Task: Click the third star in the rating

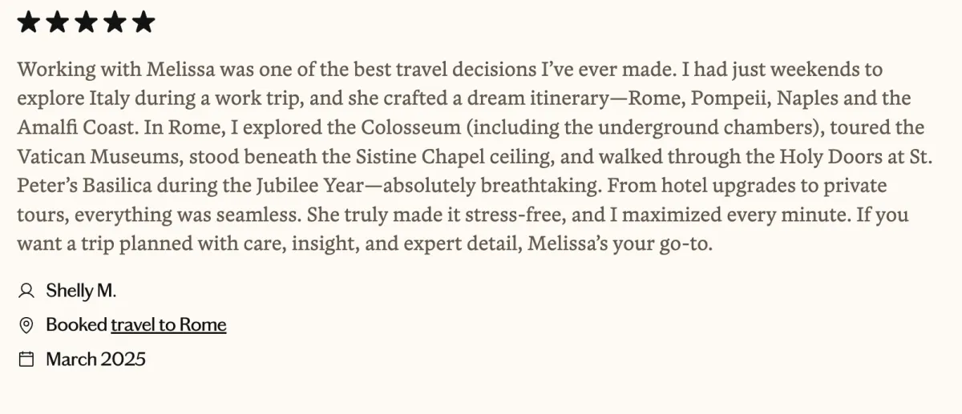Action: [86, 22]
